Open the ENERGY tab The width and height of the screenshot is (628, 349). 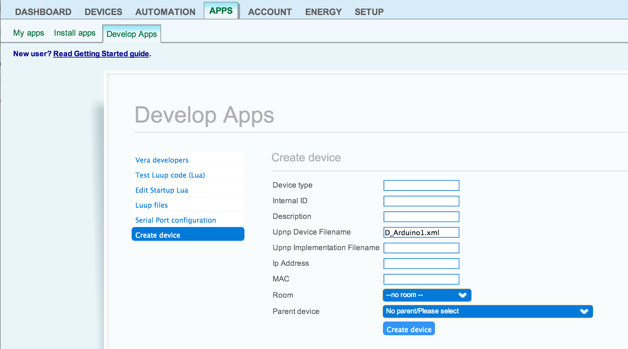[x=323, y=12]
